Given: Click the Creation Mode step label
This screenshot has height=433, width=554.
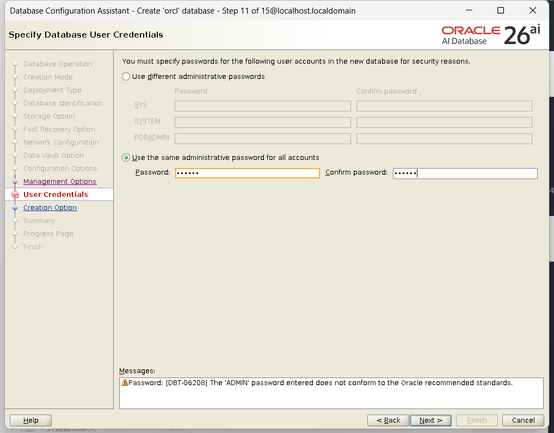Looking at the screenshot, I should click(48, 77).
